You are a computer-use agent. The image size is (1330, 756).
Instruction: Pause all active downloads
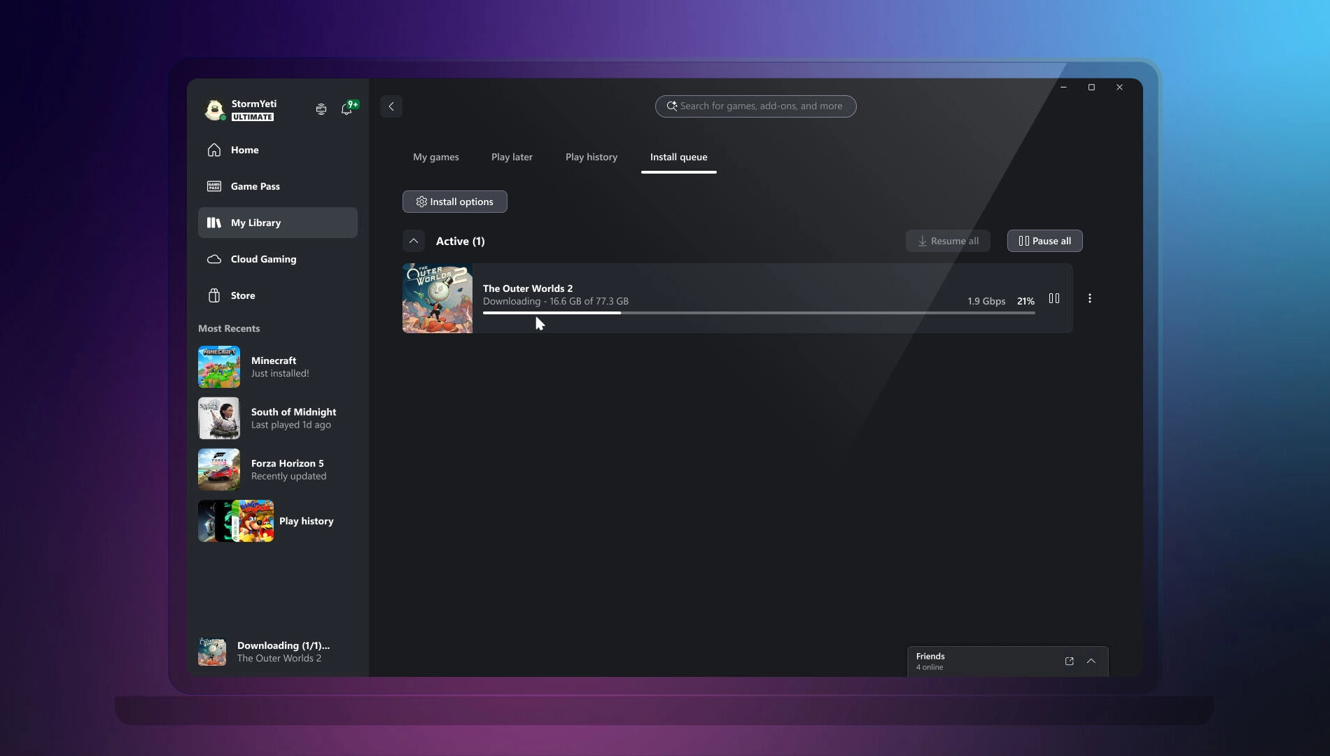(x=1044, y=240)
